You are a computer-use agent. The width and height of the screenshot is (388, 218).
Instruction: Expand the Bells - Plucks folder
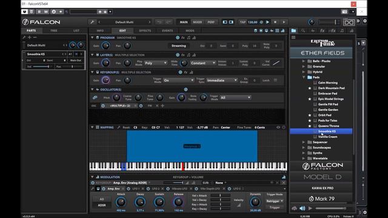304,61
